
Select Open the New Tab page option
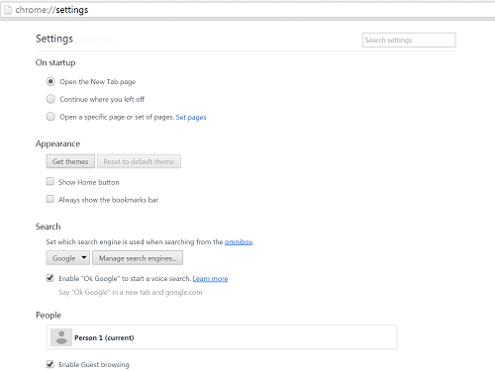click(x=50, y=81)
